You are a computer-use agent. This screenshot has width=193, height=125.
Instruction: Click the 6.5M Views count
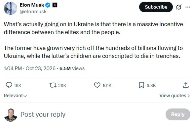click(x=72, y=68)
